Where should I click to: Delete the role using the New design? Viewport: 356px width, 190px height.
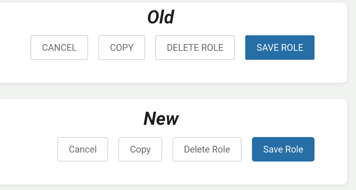click(207, 149)
